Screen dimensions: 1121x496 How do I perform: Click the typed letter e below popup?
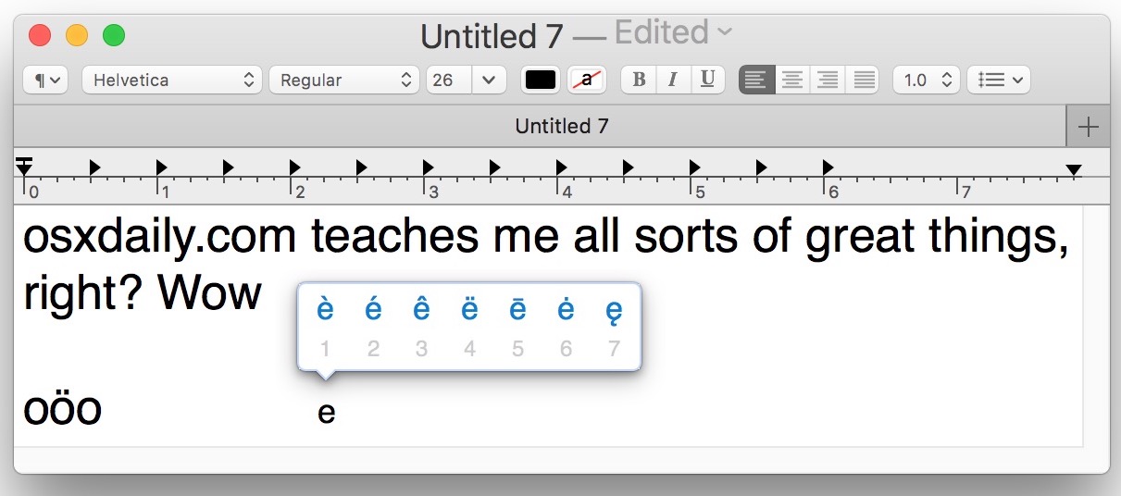point(326,413)
